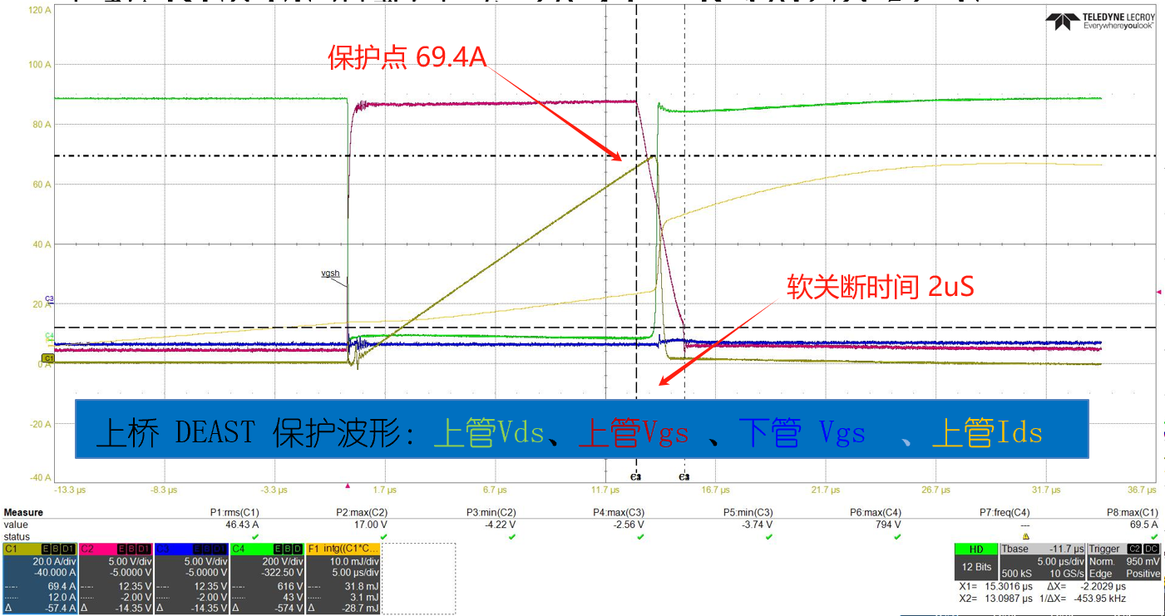Click the X1 cursor readout value

point(1009,587)
